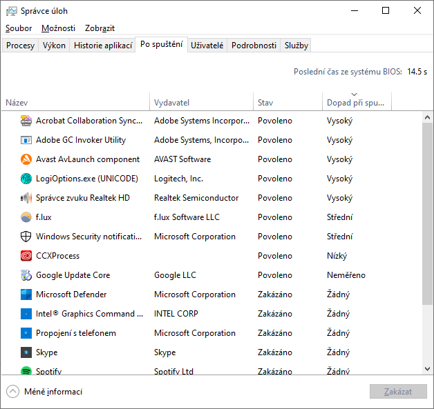Viewport: 434px width, 409px height.
Task: Select the Propojení s telefonem row name
Action: point(76,333)
